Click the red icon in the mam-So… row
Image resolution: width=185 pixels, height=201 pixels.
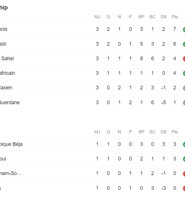pyautogui.click(x=184, y=174)
